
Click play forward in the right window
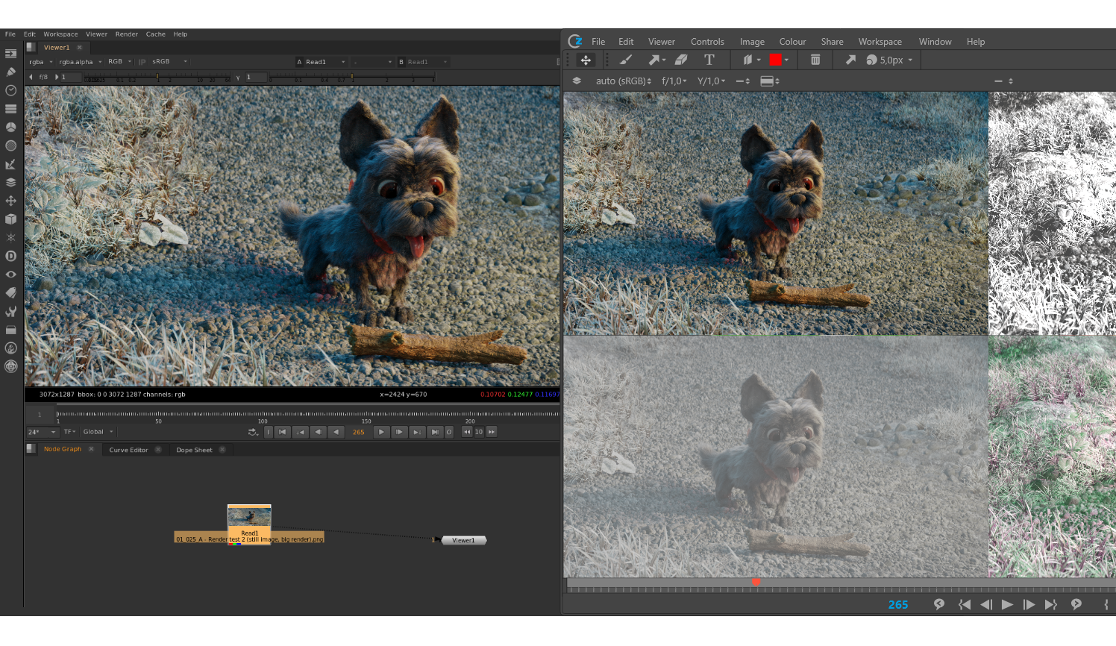[x=1007, y=605]
